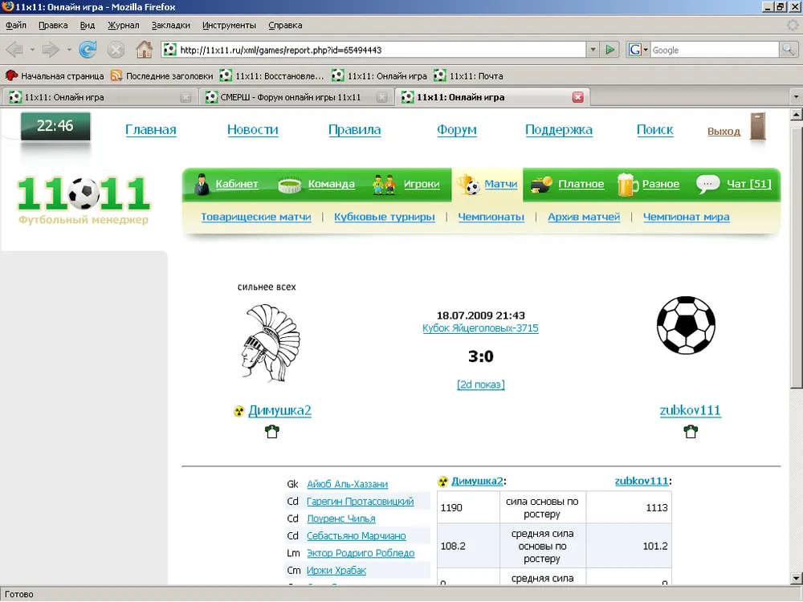The width and height of the screenshot is (803, 602).
Task: Open the Начальная страница bookmark
Action: (55, 75)
